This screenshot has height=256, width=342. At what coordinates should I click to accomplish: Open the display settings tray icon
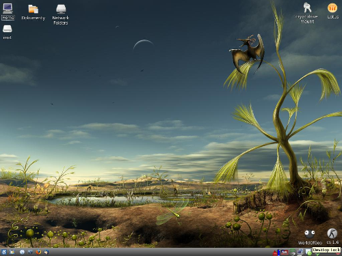point(300,252)
